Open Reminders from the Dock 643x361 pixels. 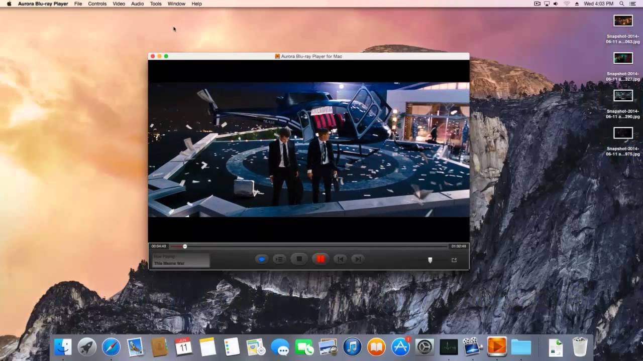tap(232, 347)
